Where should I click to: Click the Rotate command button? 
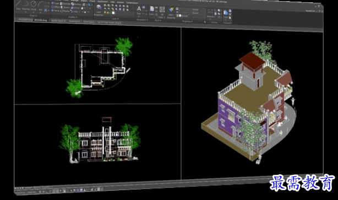pyautogui.click(x=65, y=11)
